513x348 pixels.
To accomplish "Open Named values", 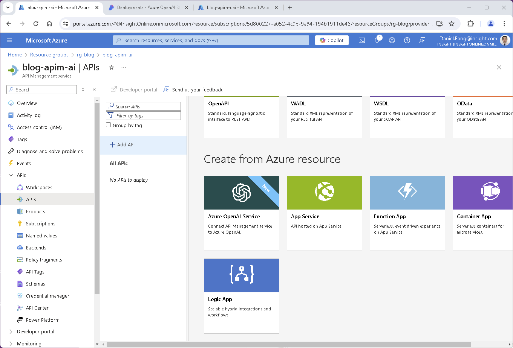I will pos(41,236).
